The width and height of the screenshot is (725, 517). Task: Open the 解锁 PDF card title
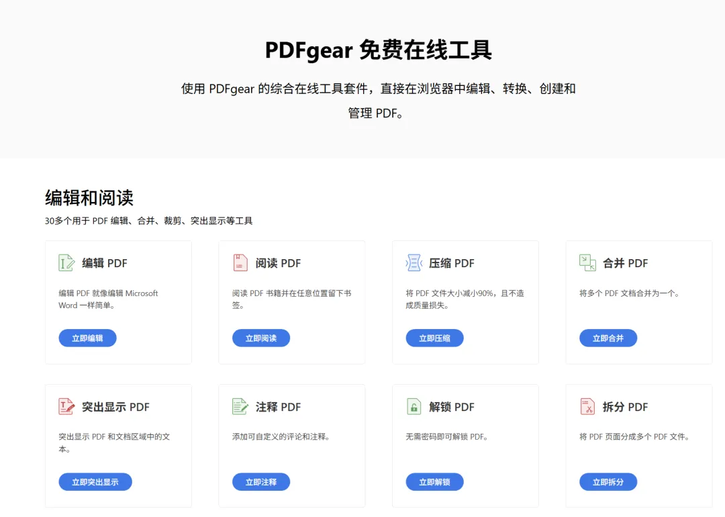452,407
